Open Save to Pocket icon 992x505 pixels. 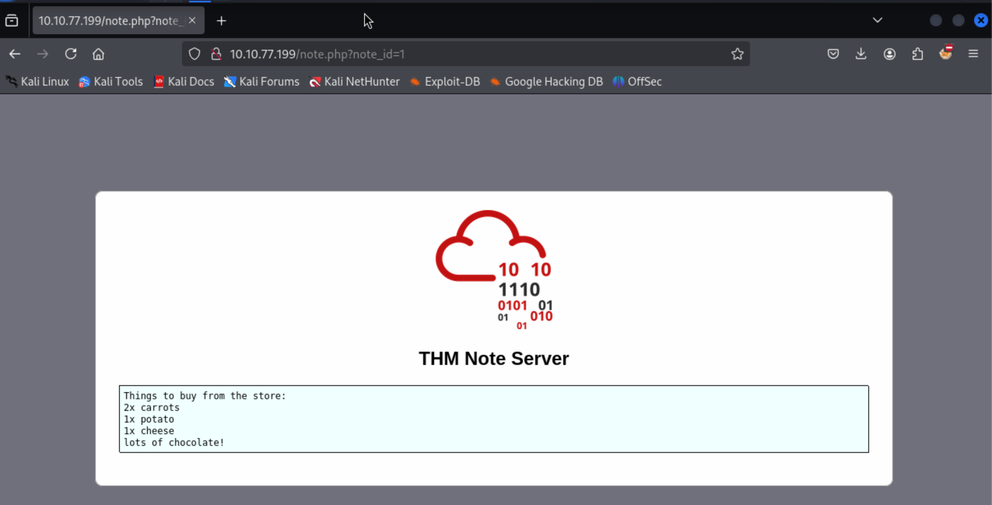click(833, 54)
